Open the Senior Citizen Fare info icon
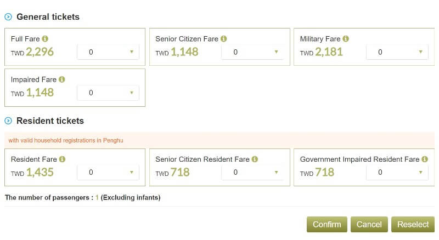The width and height of the screenshot is (439, 240). click(x=223, y=39)
